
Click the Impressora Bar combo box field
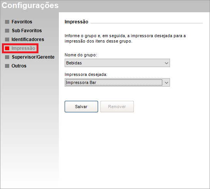click(x=117, y=82)
